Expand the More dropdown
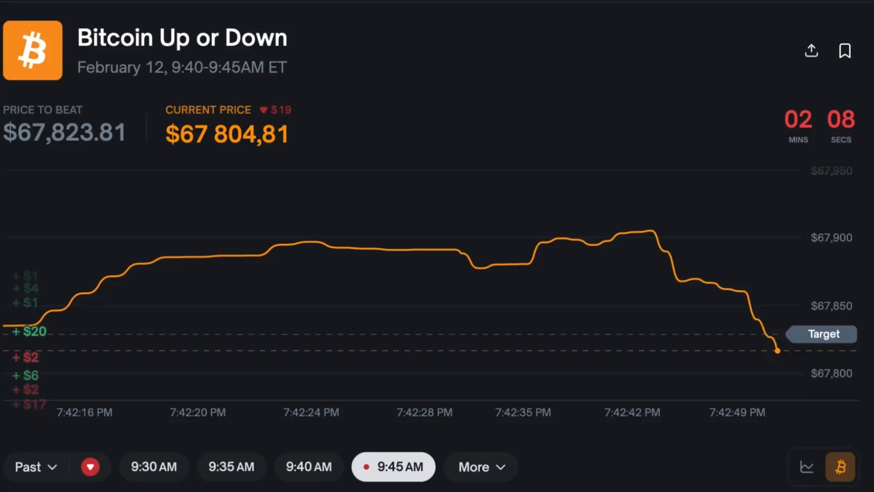The image size is (874, 492). click(482, 467)
